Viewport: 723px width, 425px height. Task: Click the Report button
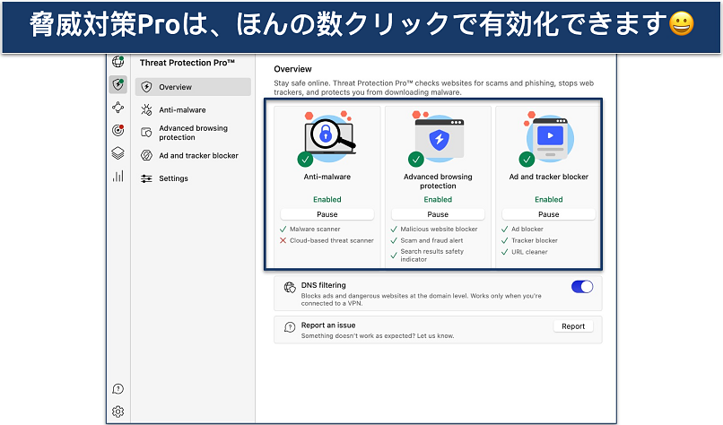572,326
